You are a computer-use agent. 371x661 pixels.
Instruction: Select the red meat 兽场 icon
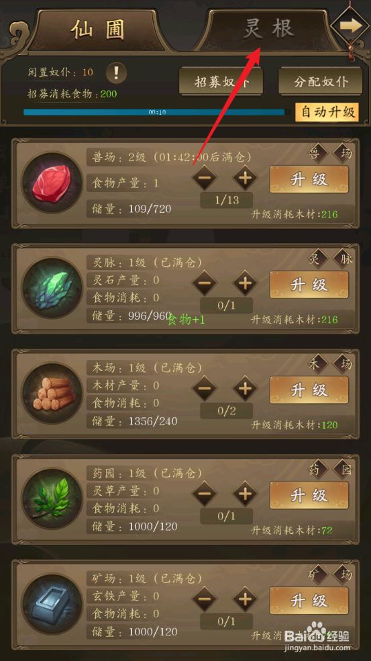pos(52,183)
